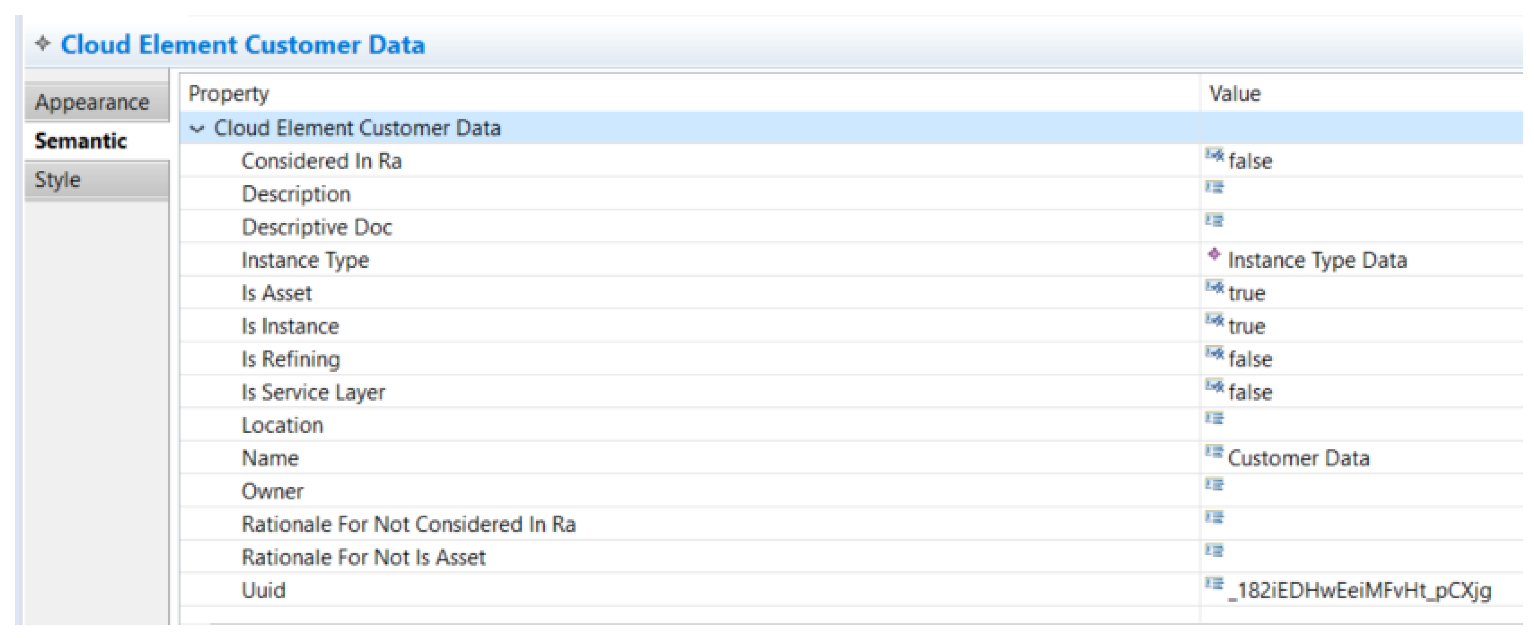
Task: Switch to the Appearance tab
Action: (x=92, y=102)
